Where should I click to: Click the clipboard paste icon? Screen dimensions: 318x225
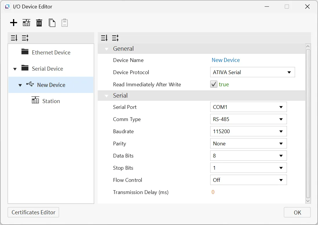click(x=65, y=23)
